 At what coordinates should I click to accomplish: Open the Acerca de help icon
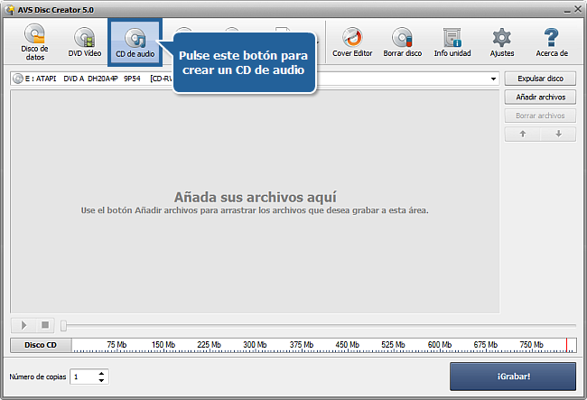[x=552, y=42]
